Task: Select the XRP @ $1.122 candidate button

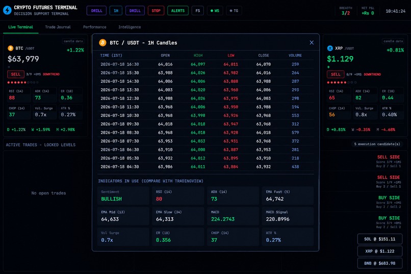Action: click(x=379, y=251)
